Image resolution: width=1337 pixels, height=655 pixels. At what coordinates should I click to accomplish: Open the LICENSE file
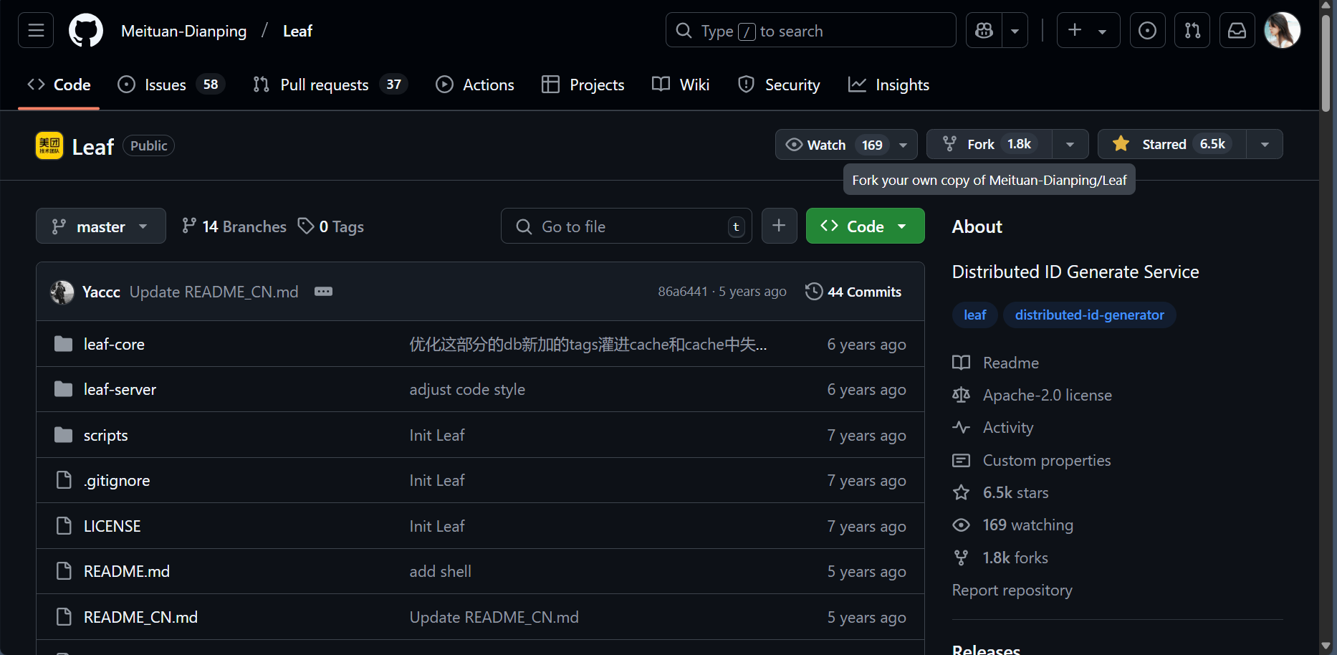click(x=112, y=526)
